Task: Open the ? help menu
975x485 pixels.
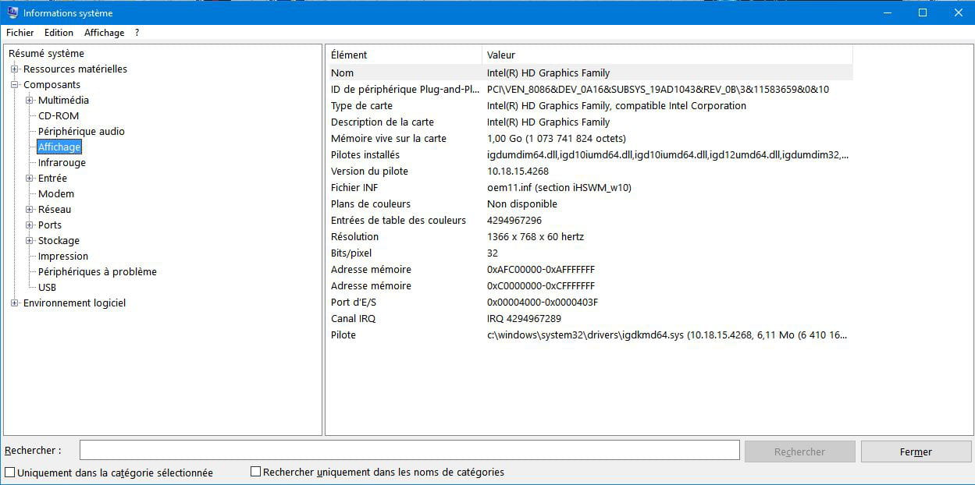Action: point(137,33)
